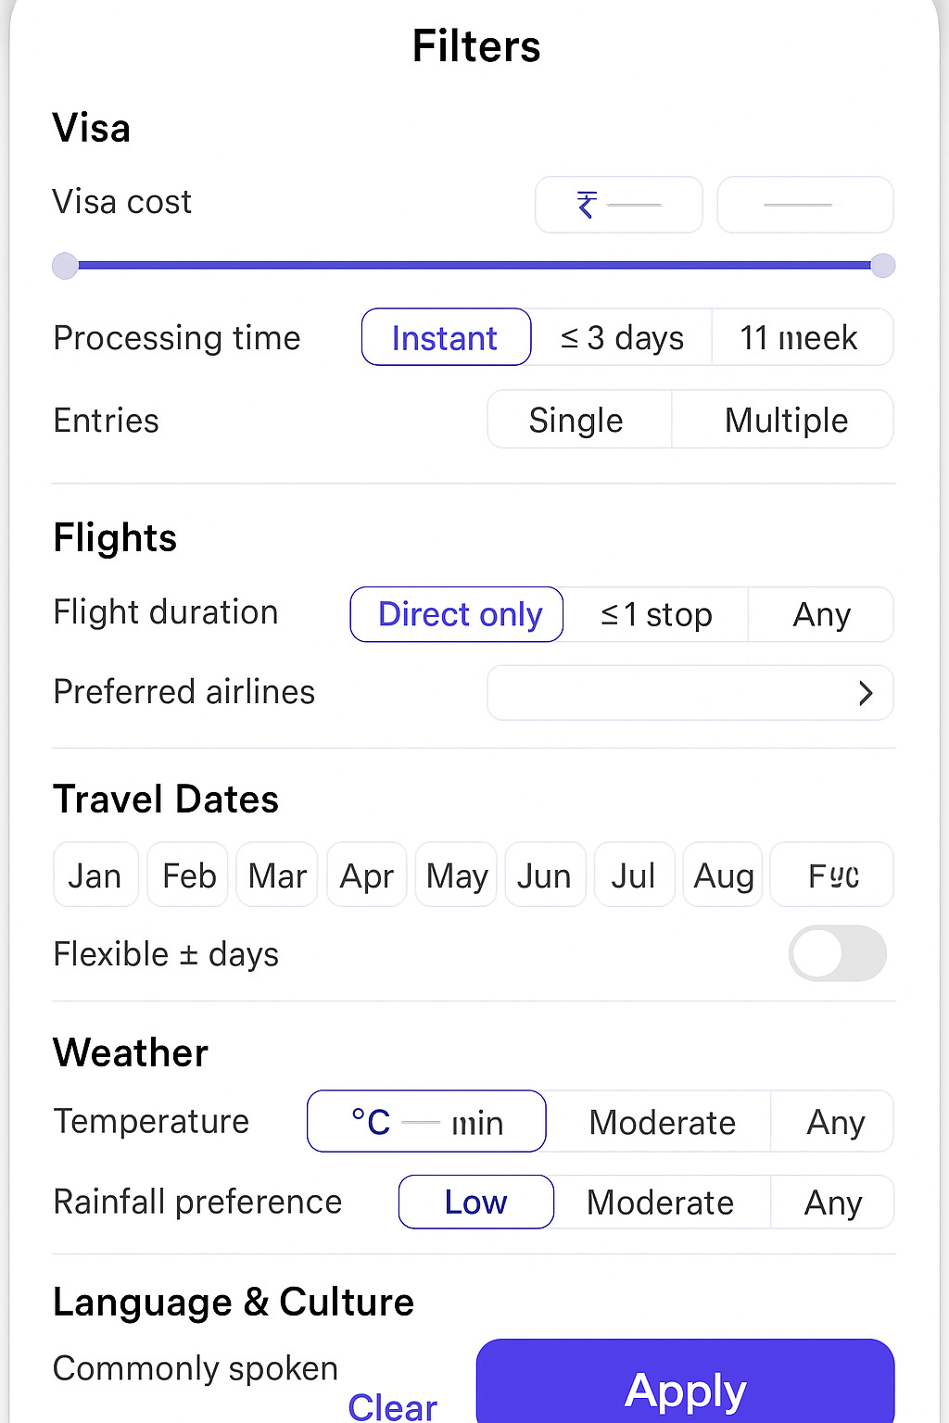Toggle Flexible ± days switch

coord(837,953)
